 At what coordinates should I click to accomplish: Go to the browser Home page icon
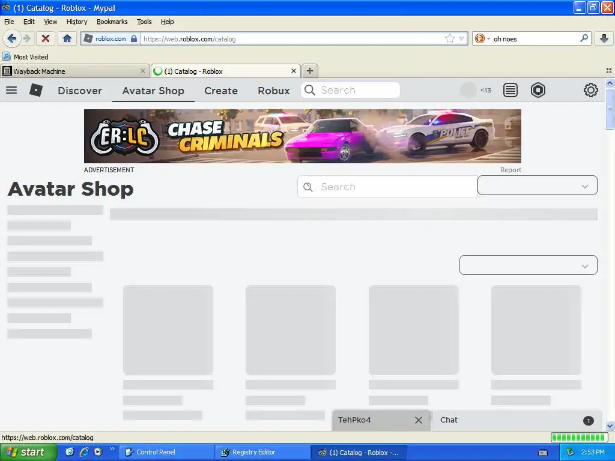click(67, 38)
